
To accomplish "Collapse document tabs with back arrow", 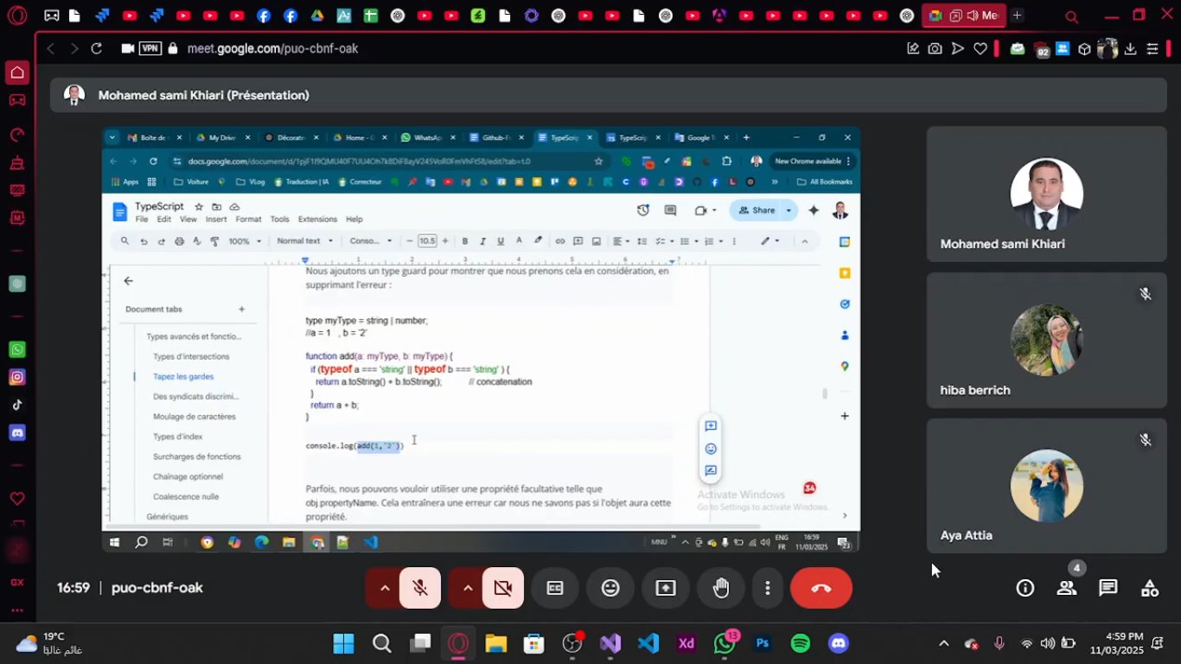I will click(129, 281).
